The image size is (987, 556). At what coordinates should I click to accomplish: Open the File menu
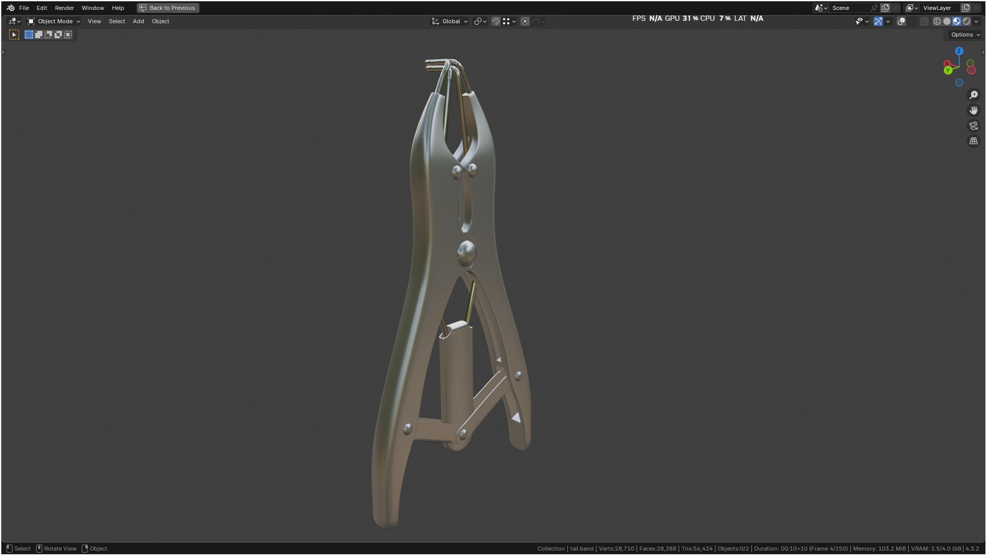24,8
